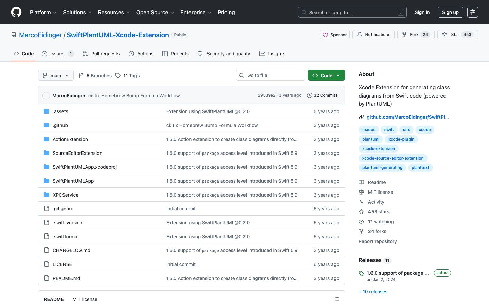Open the Insights tab
The width and height of the screenshot is (489, 305).
coord(272,54)
